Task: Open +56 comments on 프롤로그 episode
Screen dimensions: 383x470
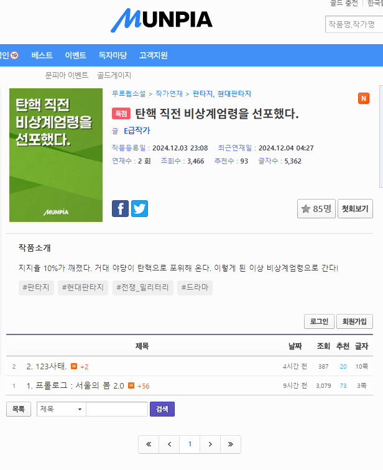Action: pyautogui.click(x=143, y=386)
